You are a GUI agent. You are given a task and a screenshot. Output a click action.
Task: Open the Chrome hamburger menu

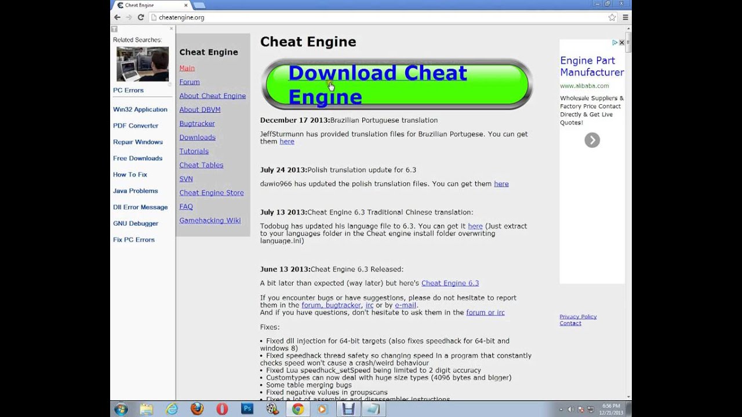pos(625,17)
